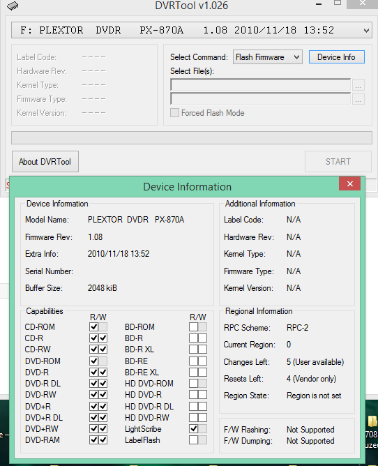Toggle HD DVD-RW read checkbox

coord(193,418)
